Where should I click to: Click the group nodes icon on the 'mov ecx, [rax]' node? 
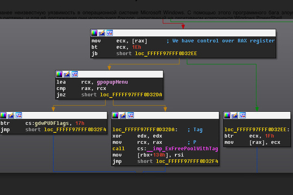tap(110, 33)
